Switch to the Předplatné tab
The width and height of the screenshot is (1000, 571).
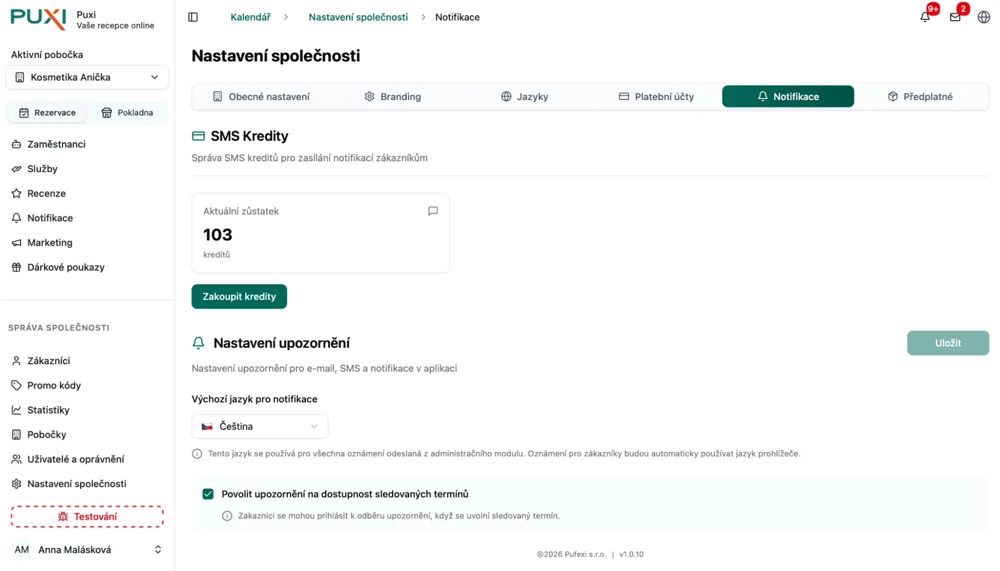[920, 96]
